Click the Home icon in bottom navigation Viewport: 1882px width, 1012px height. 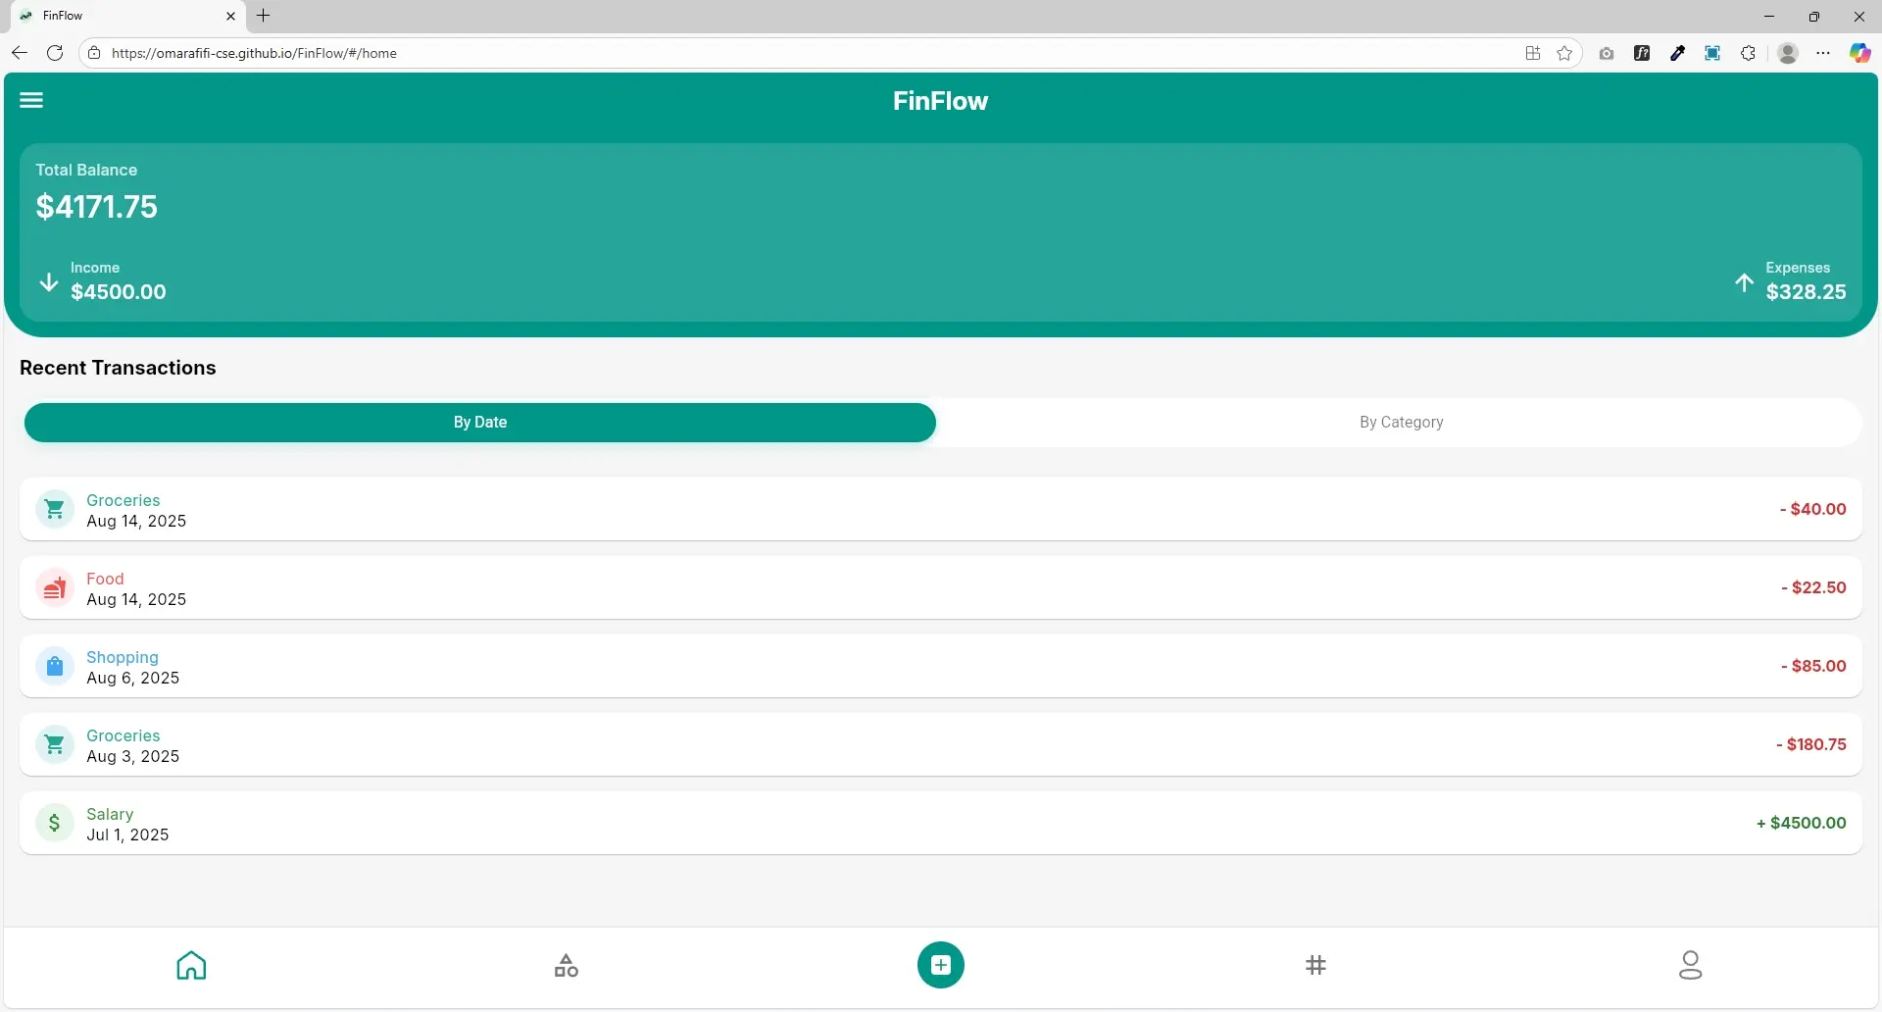click(x=191, y=965)
